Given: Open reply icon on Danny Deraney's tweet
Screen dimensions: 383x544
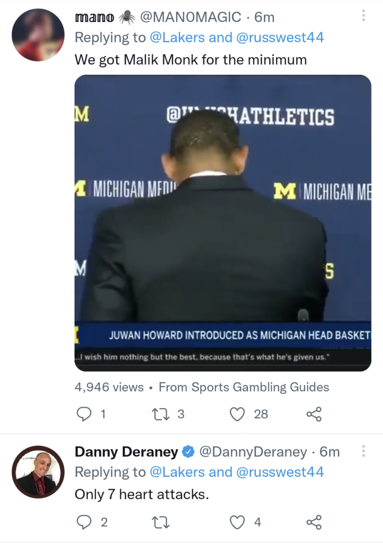Looking at the screenshot, I should coord(84,522).
